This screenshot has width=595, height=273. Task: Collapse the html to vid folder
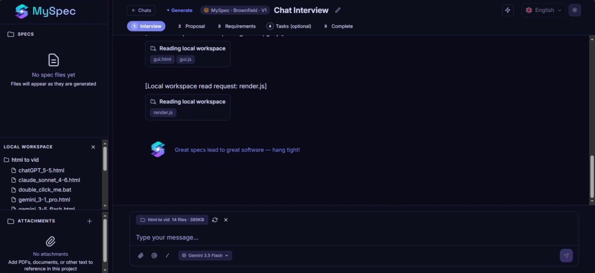coord(21,160)
